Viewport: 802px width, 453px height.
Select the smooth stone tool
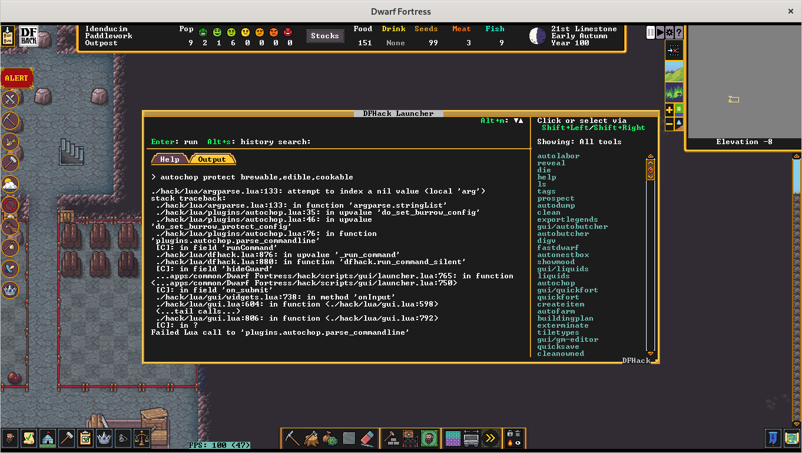pyautogui.click(x=349, y=438)
